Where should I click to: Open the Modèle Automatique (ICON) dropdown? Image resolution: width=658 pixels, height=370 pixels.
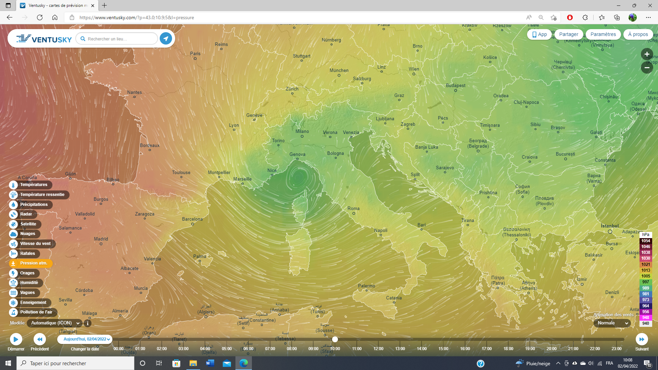coord(54,323)
